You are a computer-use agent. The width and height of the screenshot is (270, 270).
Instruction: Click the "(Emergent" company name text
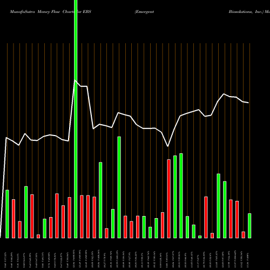tap(144, 12)
